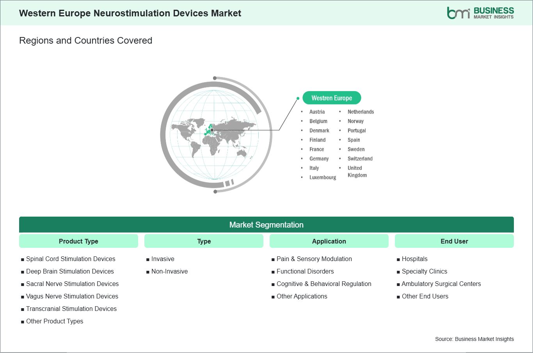Click Hospitals under End User

pos(415,259)
